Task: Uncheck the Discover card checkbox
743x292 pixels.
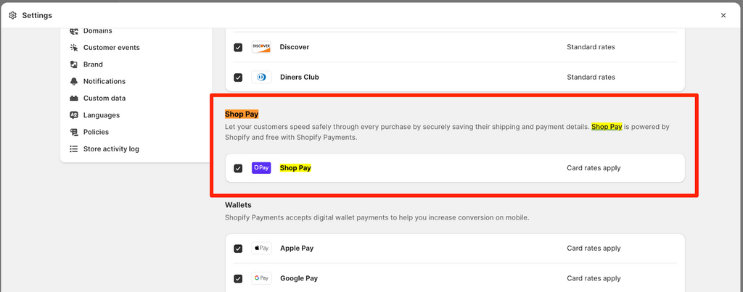Action: 238,47
